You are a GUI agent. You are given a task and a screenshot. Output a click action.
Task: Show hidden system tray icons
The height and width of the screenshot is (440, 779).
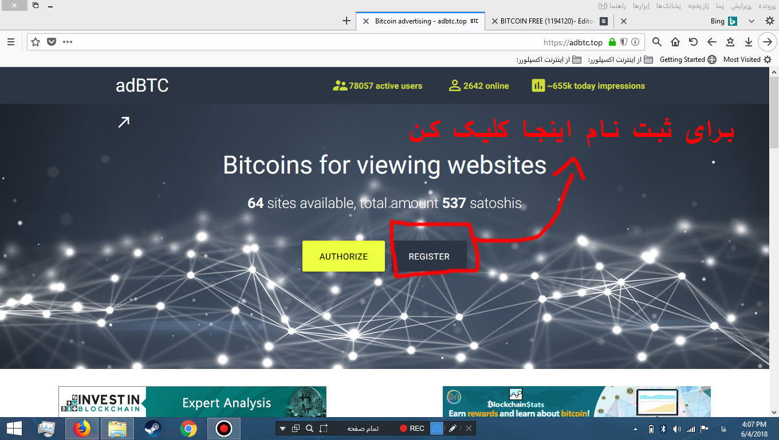point(635,429)
